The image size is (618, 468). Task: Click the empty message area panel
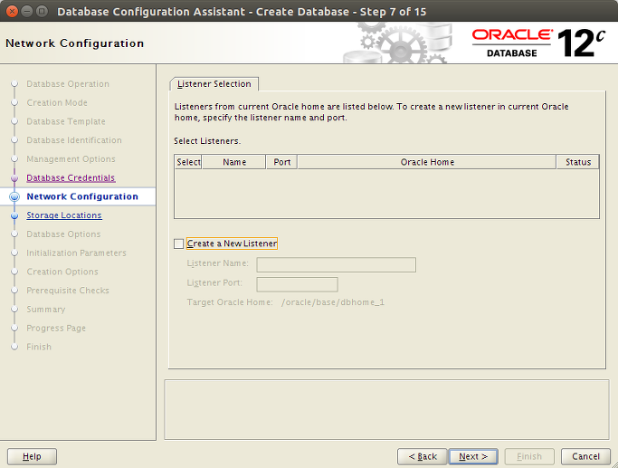(x=386, y=410)
